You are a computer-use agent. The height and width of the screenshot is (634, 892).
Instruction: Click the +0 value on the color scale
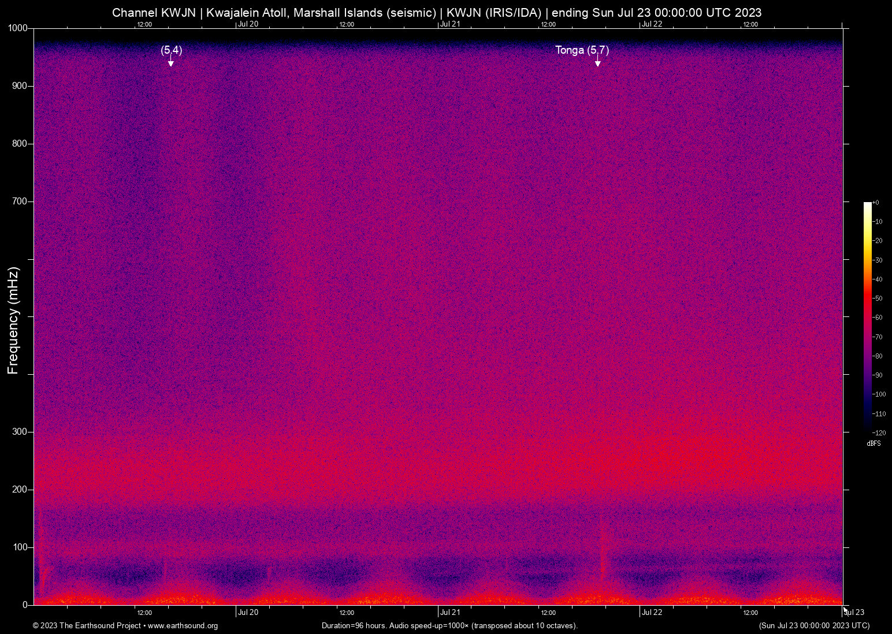pos(876,203)
